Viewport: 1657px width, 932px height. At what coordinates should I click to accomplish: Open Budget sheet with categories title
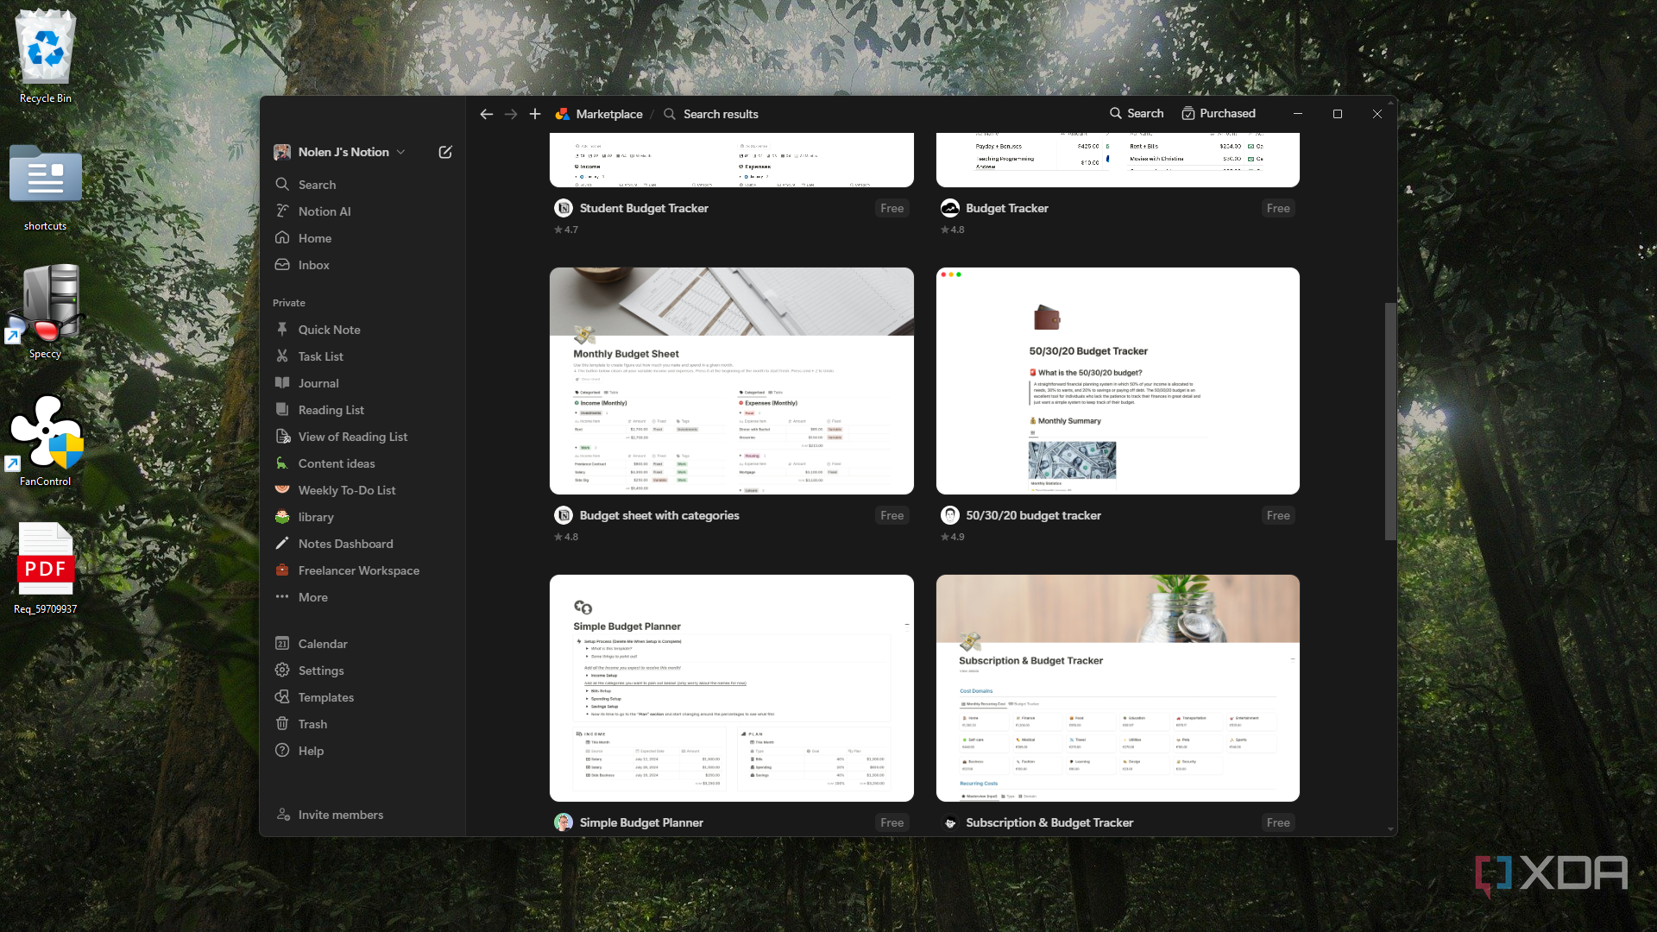(x=659, y=515)
